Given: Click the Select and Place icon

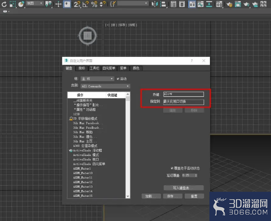Looking at the screenshot, I should coord(21,4).
